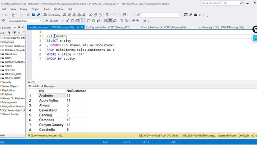Expand the SQLDBUI database node

click(1, 70)
